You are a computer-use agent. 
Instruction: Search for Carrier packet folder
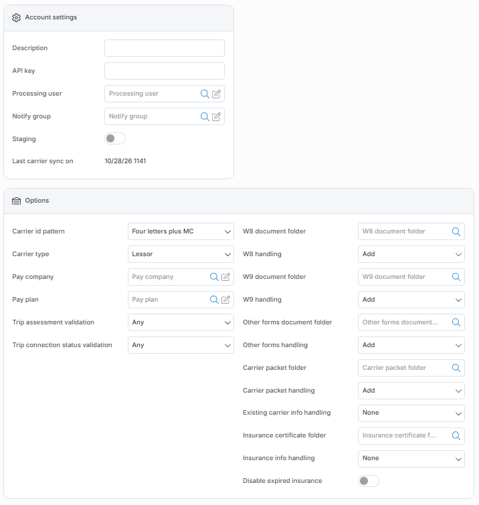pyautogui.click(x=456, y=368)
